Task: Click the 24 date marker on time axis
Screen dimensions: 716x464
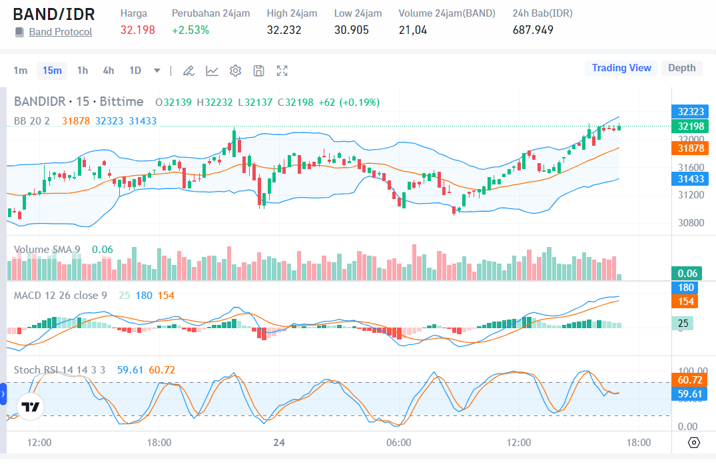Action: (x=279, y=443)
